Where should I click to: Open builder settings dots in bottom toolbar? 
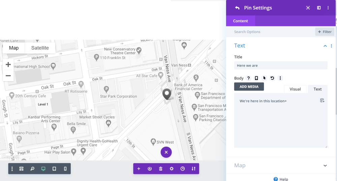tap(12, 169)
